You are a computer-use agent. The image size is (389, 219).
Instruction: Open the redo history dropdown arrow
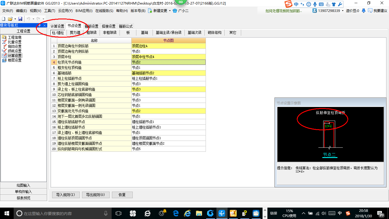point(43,19)
